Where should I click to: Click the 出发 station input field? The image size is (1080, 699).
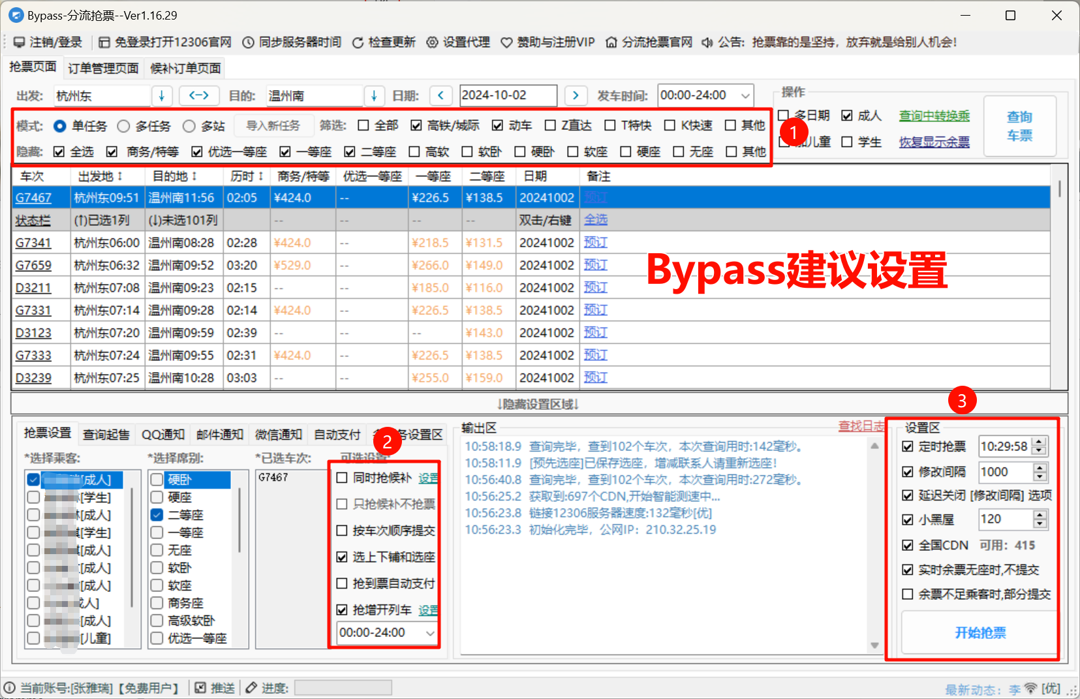(102, 96)
